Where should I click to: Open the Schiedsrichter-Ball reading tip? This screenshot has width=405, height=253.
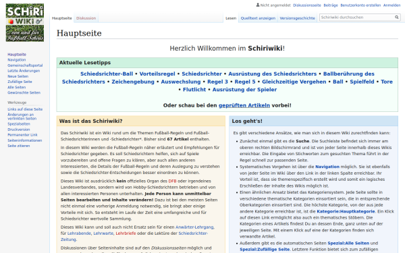pos(107,74)
